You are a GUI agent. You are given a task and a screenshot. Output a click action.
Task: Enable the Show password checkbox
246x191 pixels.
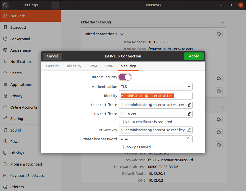click(x=122, y=147)
